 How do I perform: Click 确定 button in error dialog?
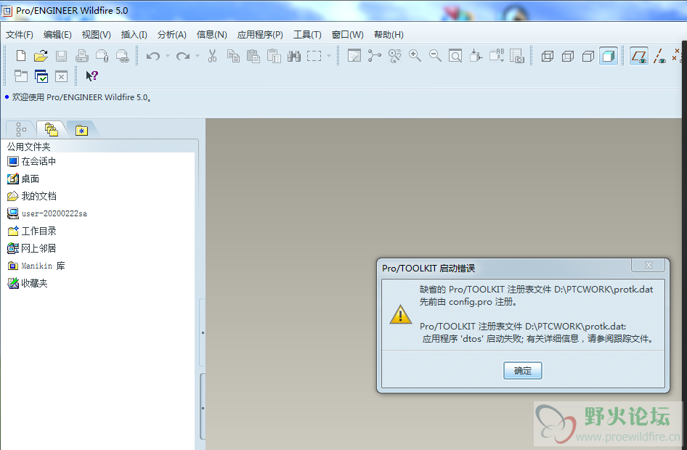pos(523,371)
